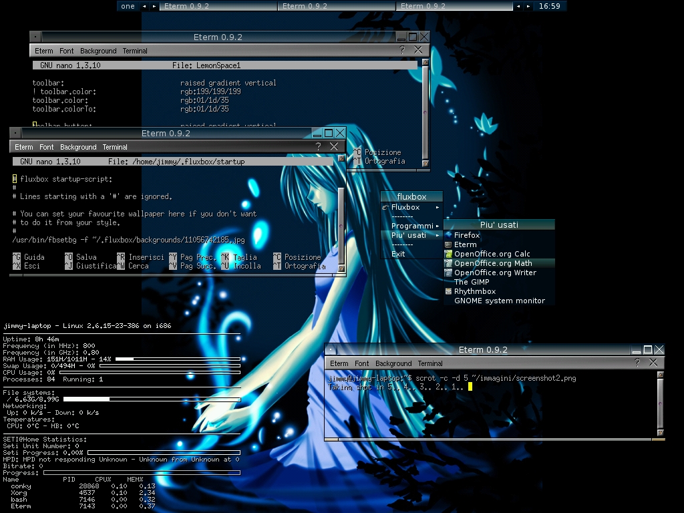The image size is (684, 513).
Task: Open Font menu in startup file window
Action: 46,147
